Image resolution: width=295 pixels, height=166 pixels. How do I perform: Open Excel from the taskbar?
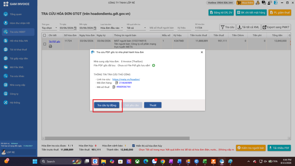coord(205,161)
